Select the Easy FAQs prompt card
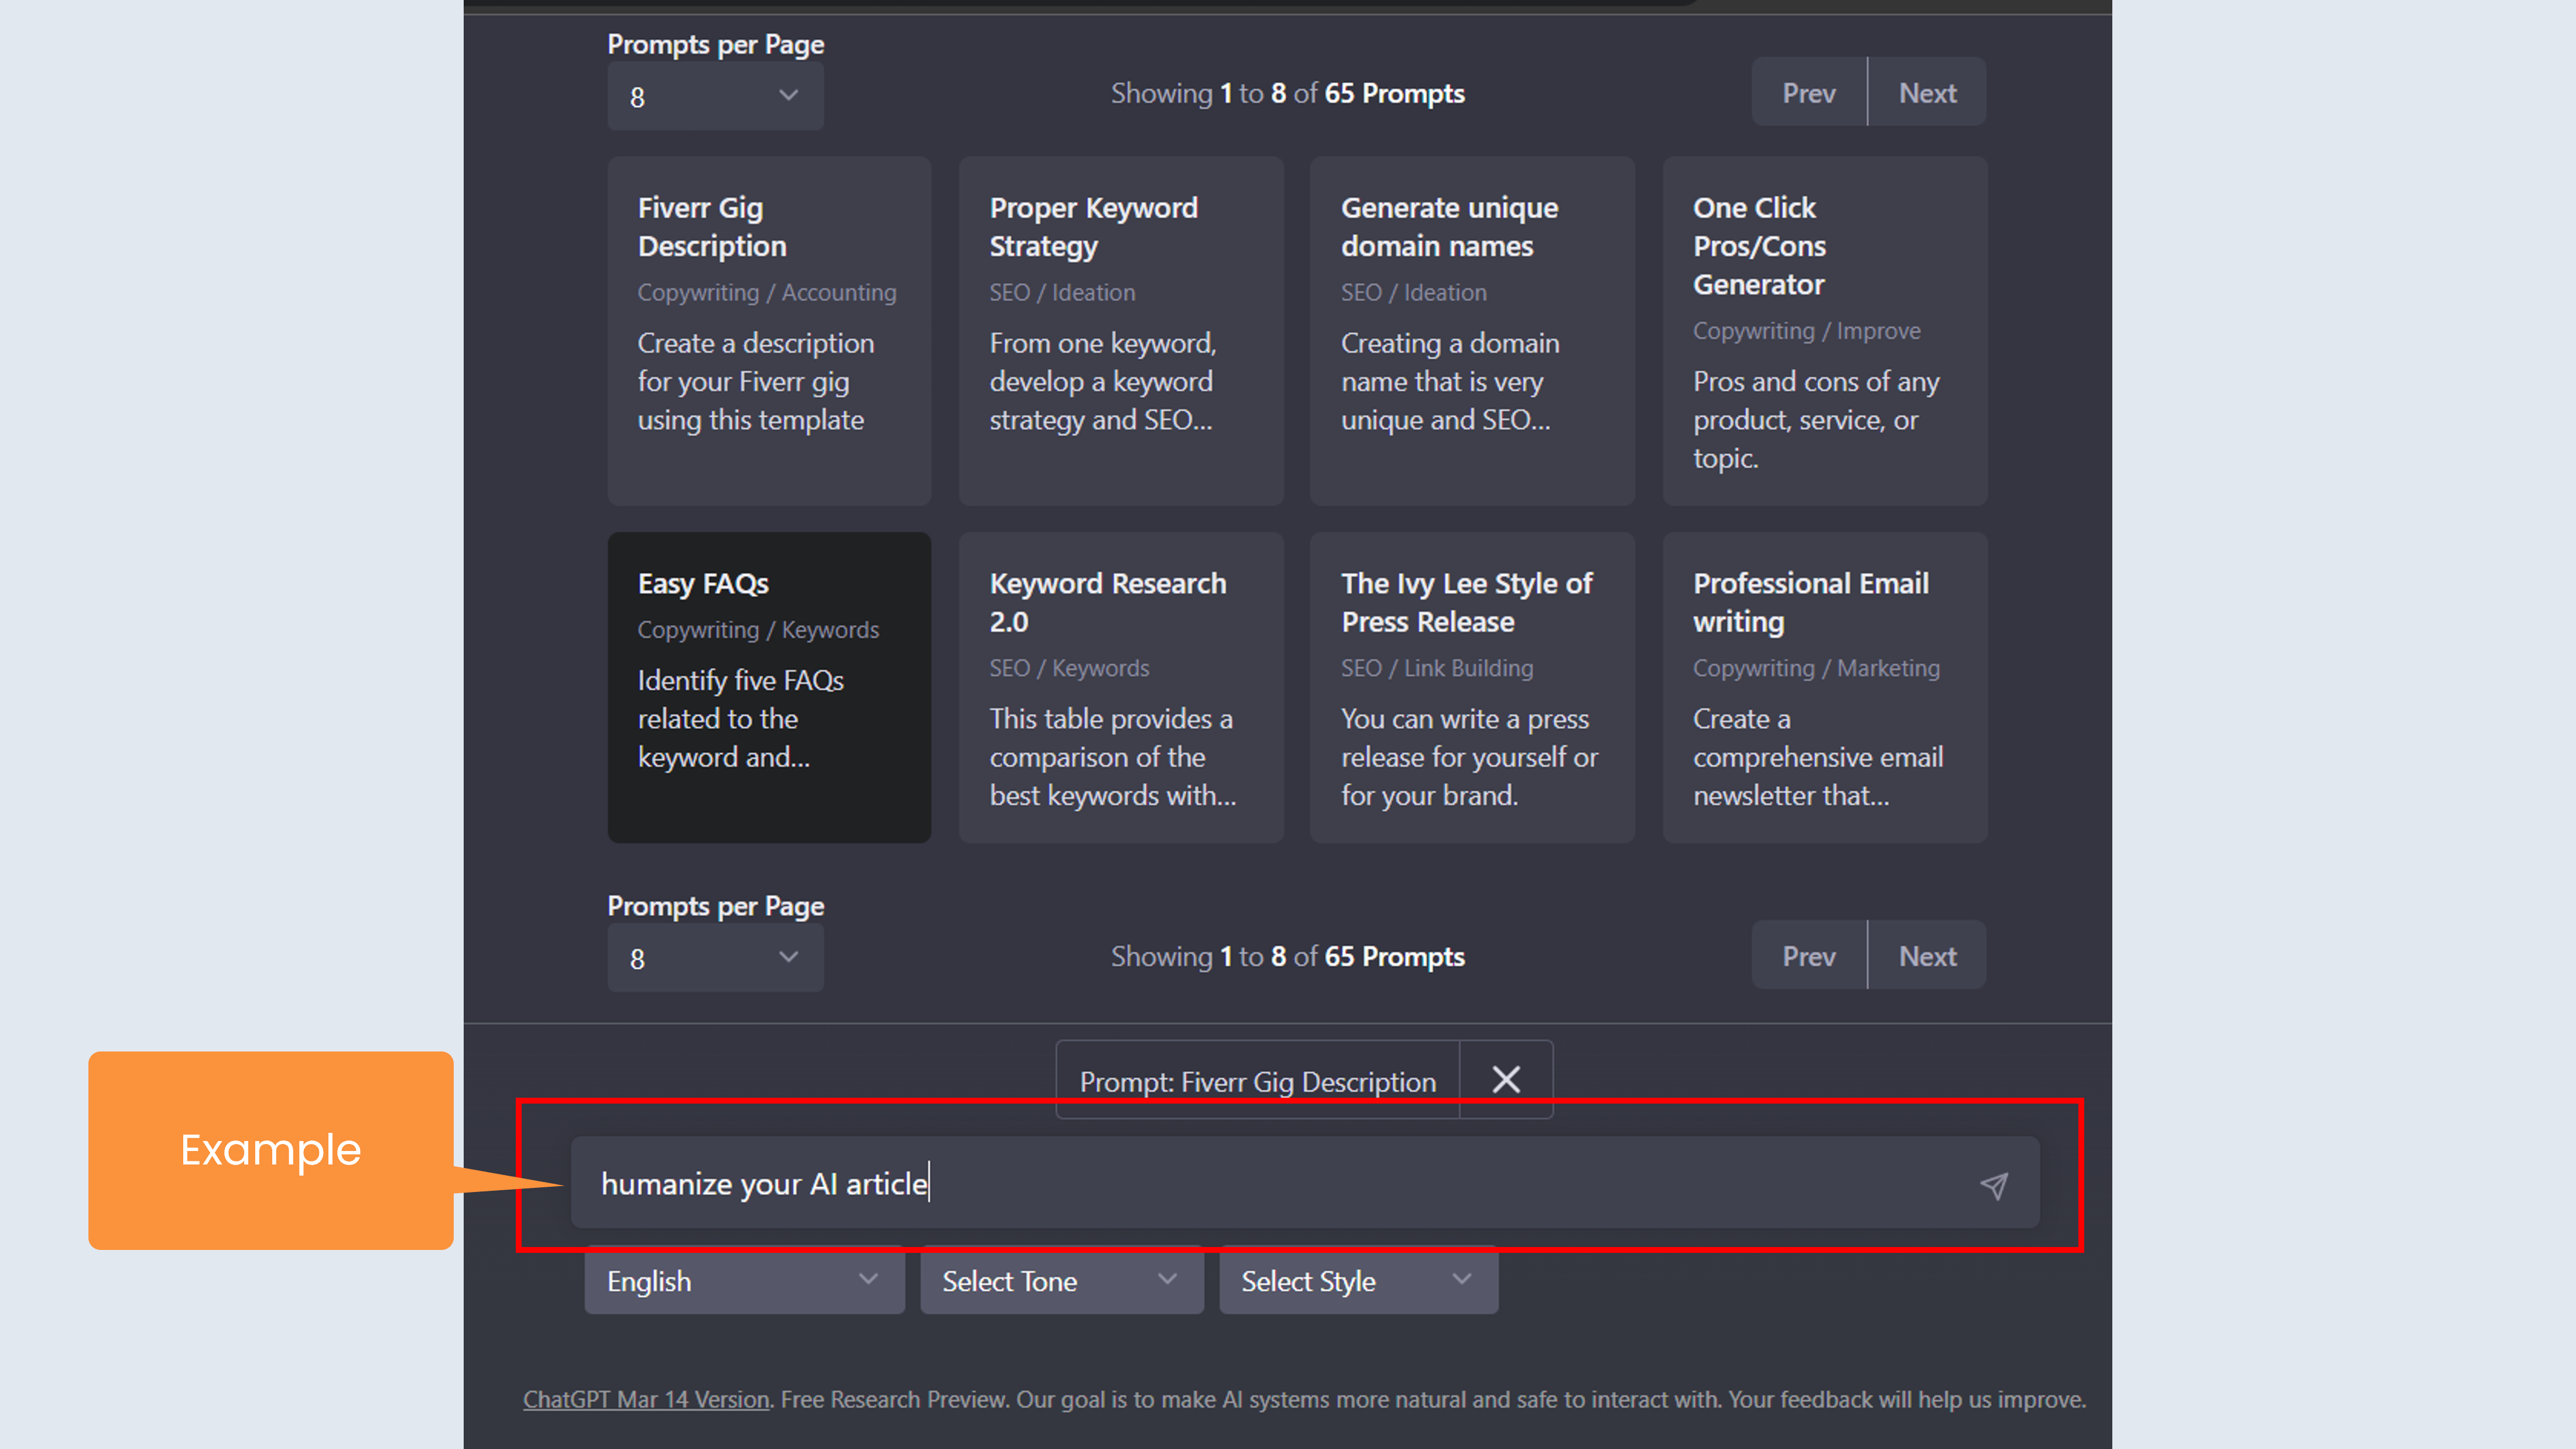Image resolution: width=2576 pixels, height=1449 pixels. point(769,687)
